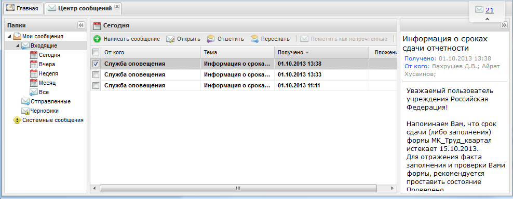
Task: Click the calendar icon beside Вчера folder
Action: click(34, 64)
